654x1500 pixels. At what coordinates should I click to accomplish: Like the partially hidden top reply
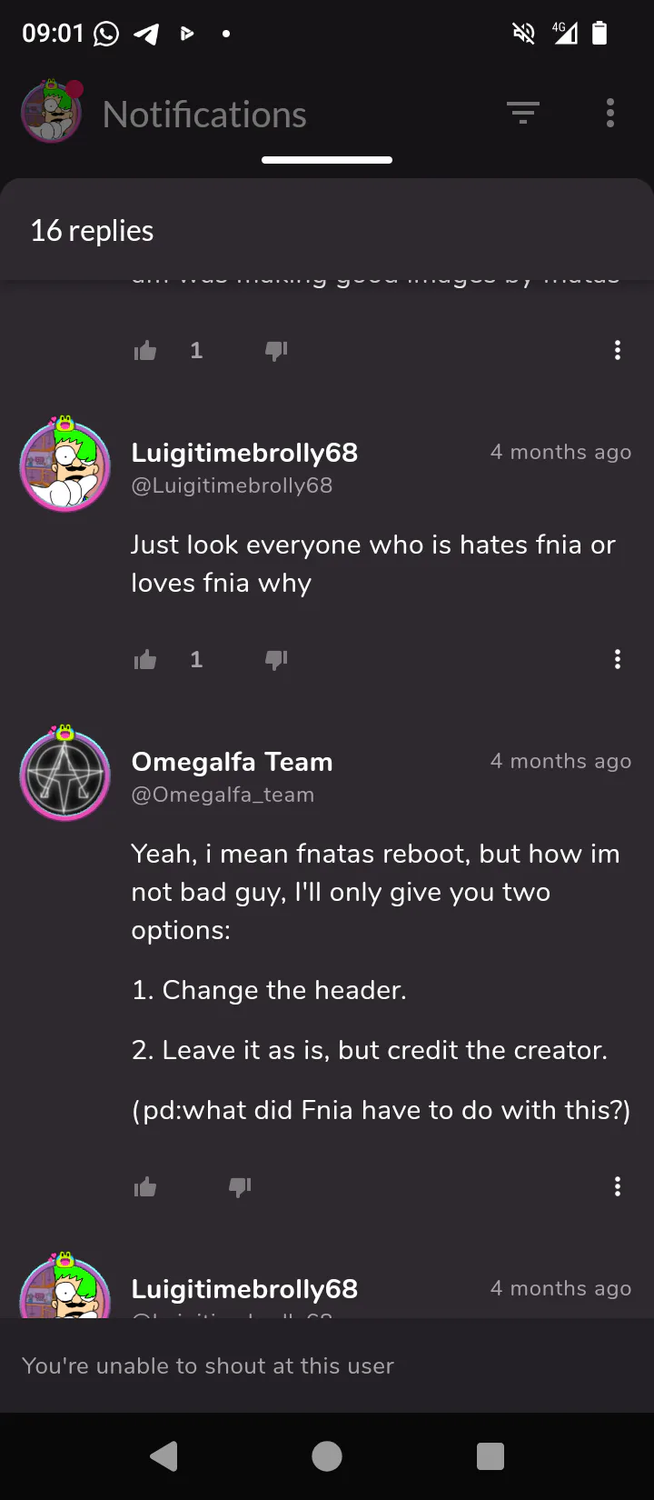[145, 351]
